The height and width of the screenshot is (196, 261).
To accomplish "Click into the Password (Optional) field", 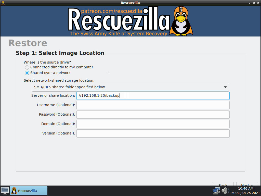I will [153, 115].
